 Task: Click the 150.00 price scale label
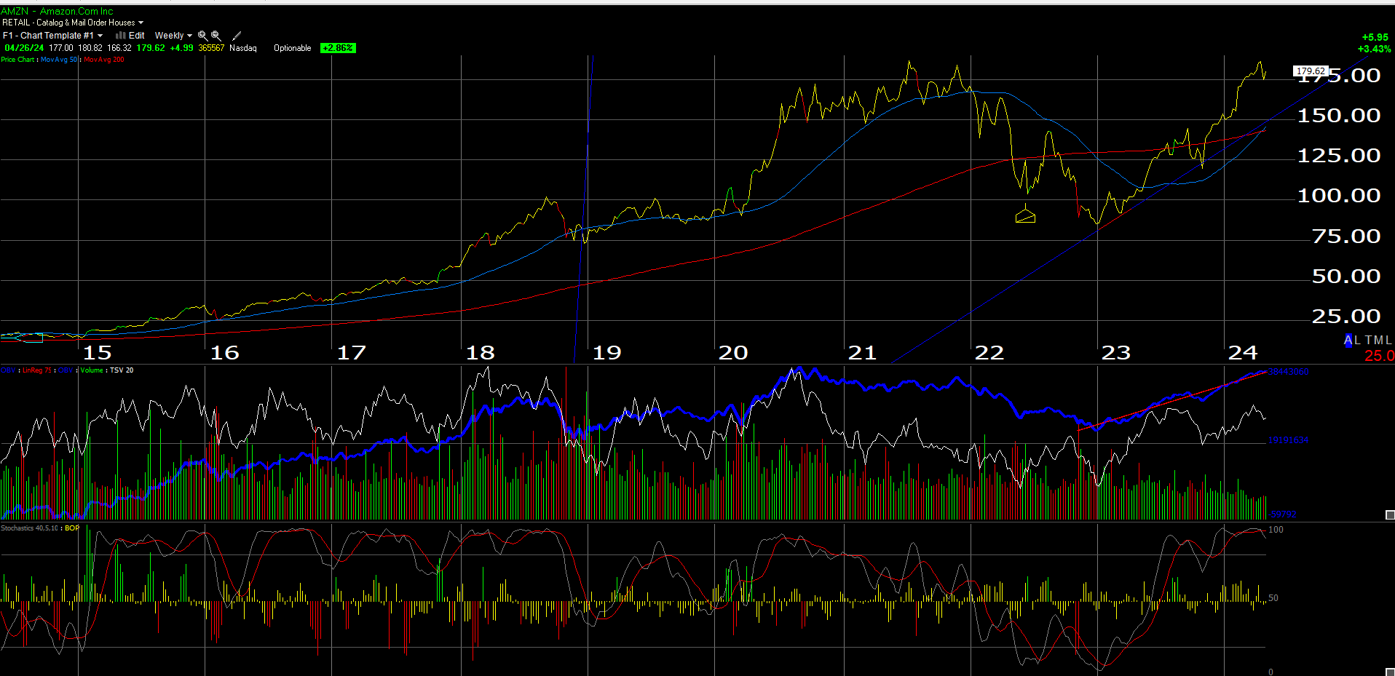(x=1339, y=116)
